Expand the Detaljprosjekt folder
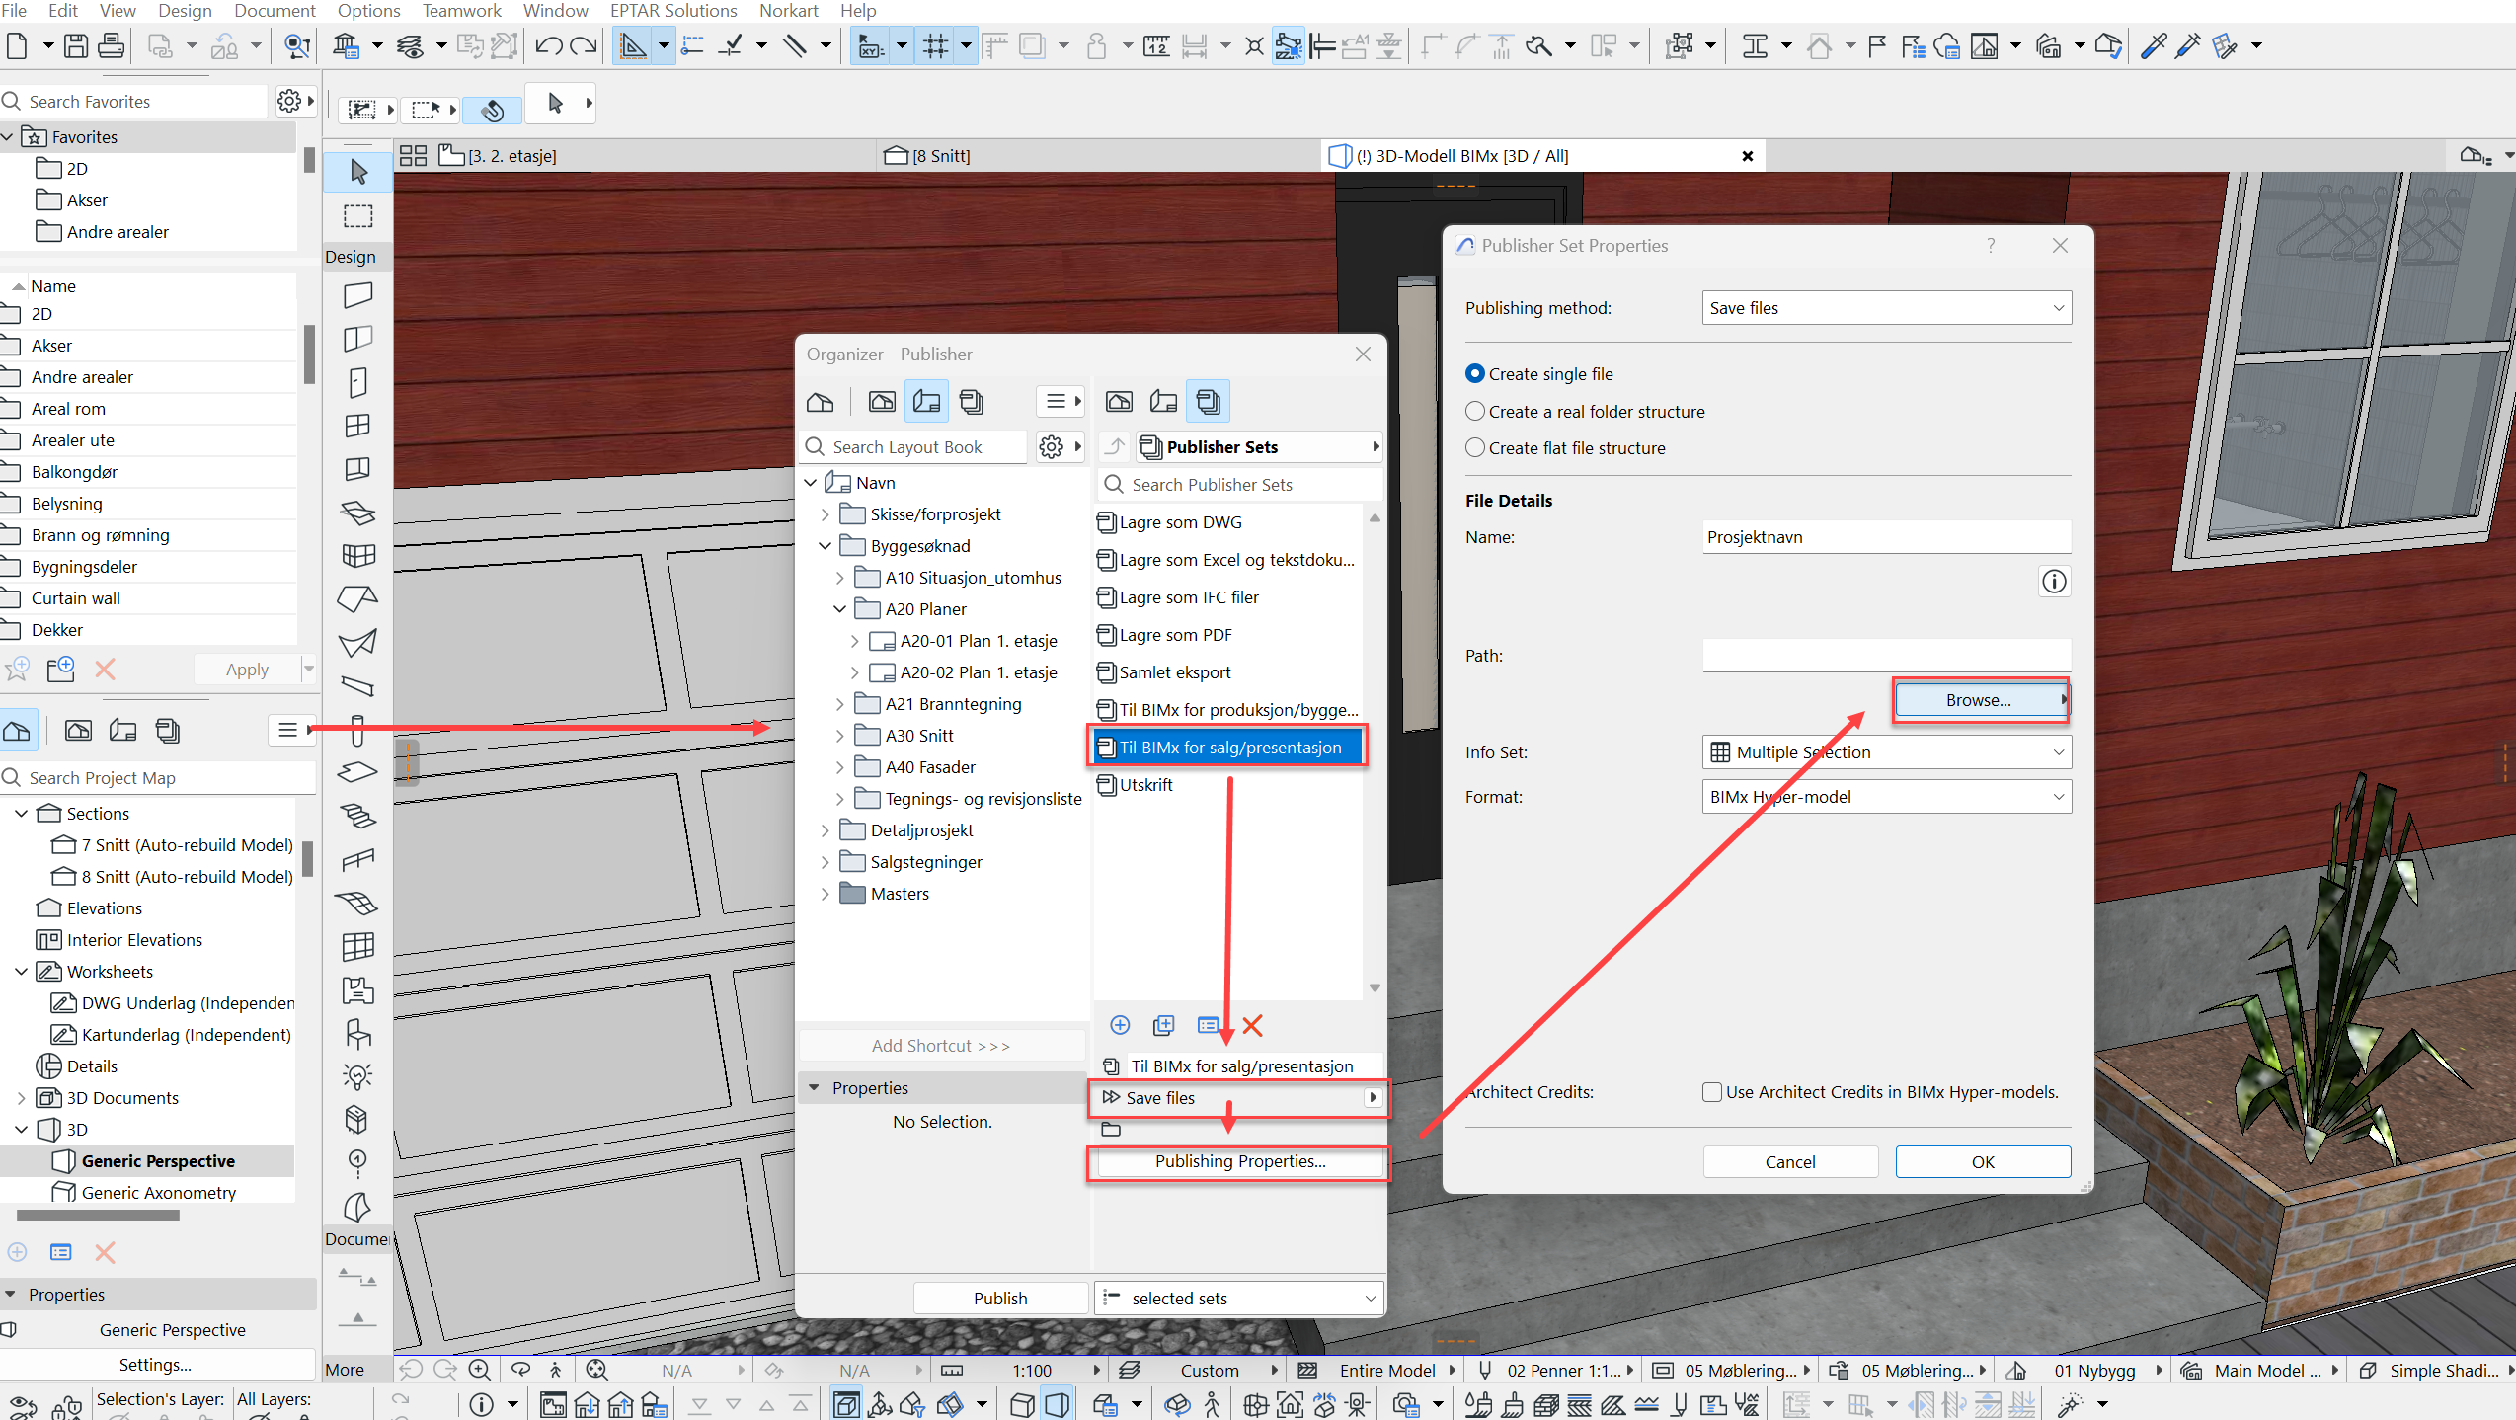The width and height of the screenshot is (2516, 1420). [x=826, y=830]
